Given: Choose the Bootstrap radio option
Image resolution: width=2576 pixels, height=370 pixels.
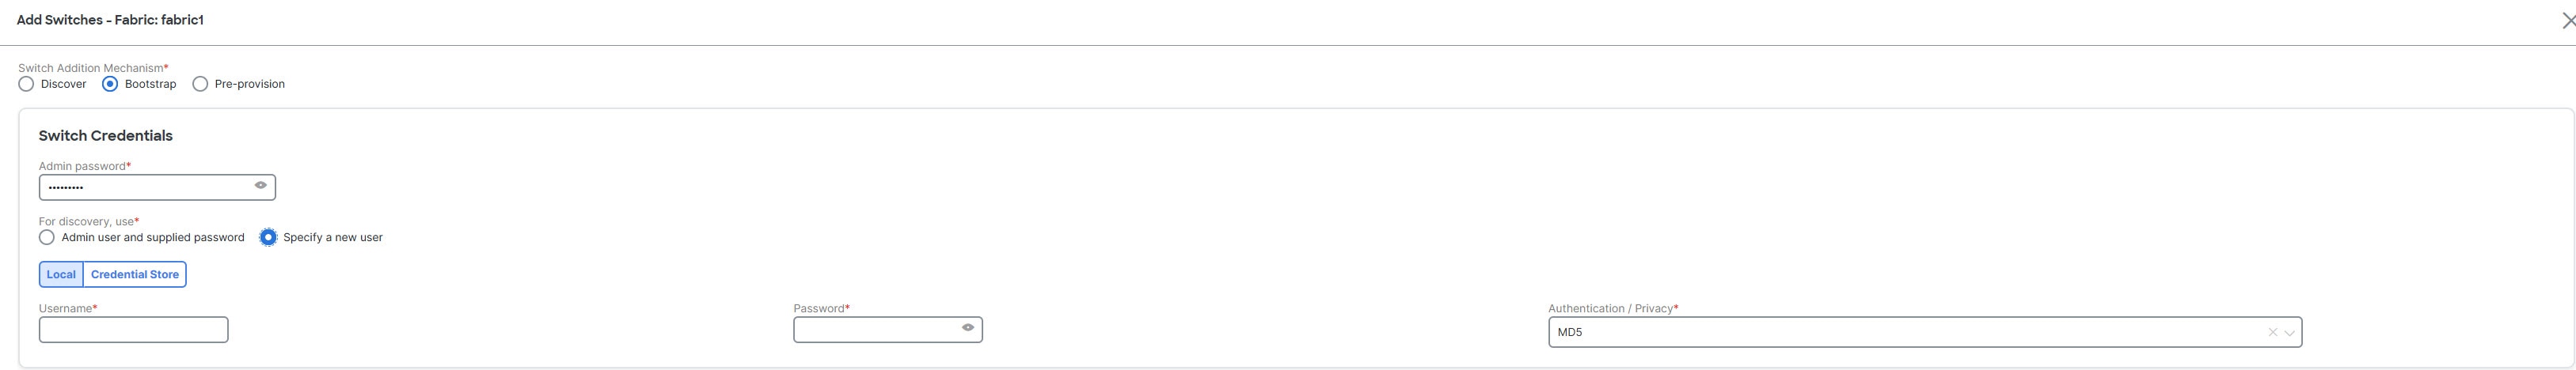Looking at the screenshot, I should (110, 84).
